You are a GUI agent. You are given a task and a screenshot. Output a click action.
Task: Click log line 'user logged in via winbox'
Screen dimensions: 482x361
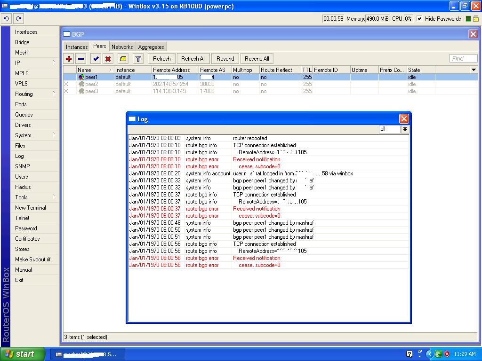tap(293, 173)
